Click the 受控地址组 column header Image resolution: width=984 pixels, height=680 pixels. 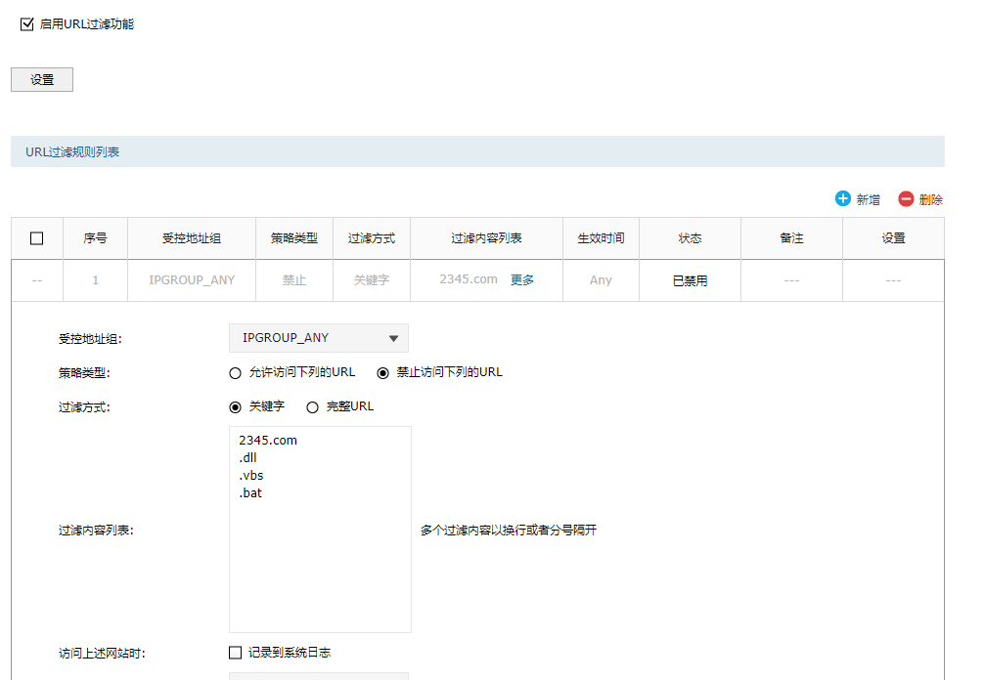point(192,238)
